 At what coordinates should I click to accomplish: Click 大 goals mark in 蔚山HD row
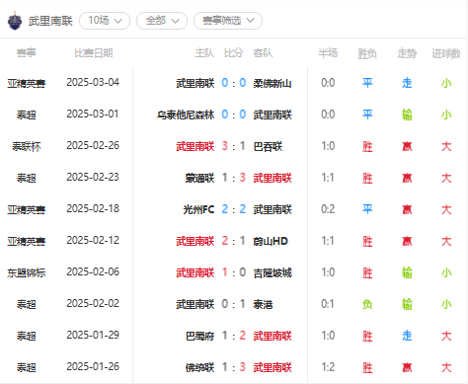point(446,241)
